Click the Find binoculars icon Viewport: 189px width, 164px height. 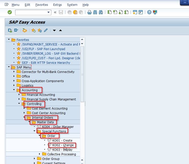(95, 12)
